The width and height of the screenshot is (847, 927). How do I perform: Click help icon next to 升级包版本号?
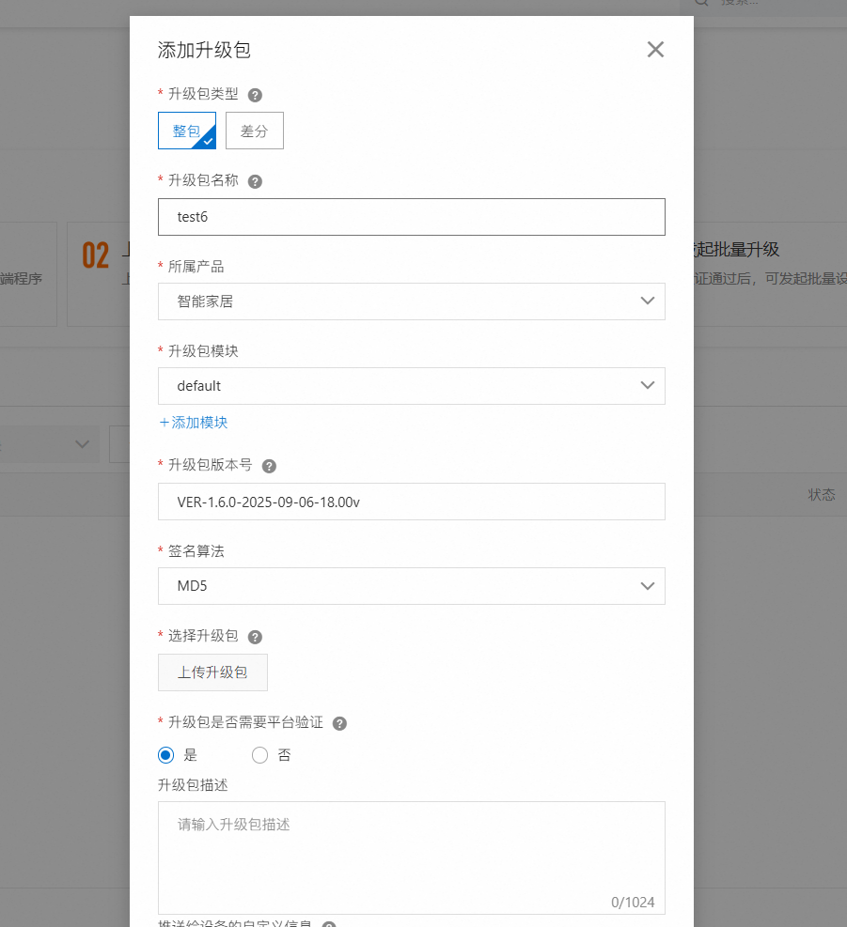pos(269,466)
